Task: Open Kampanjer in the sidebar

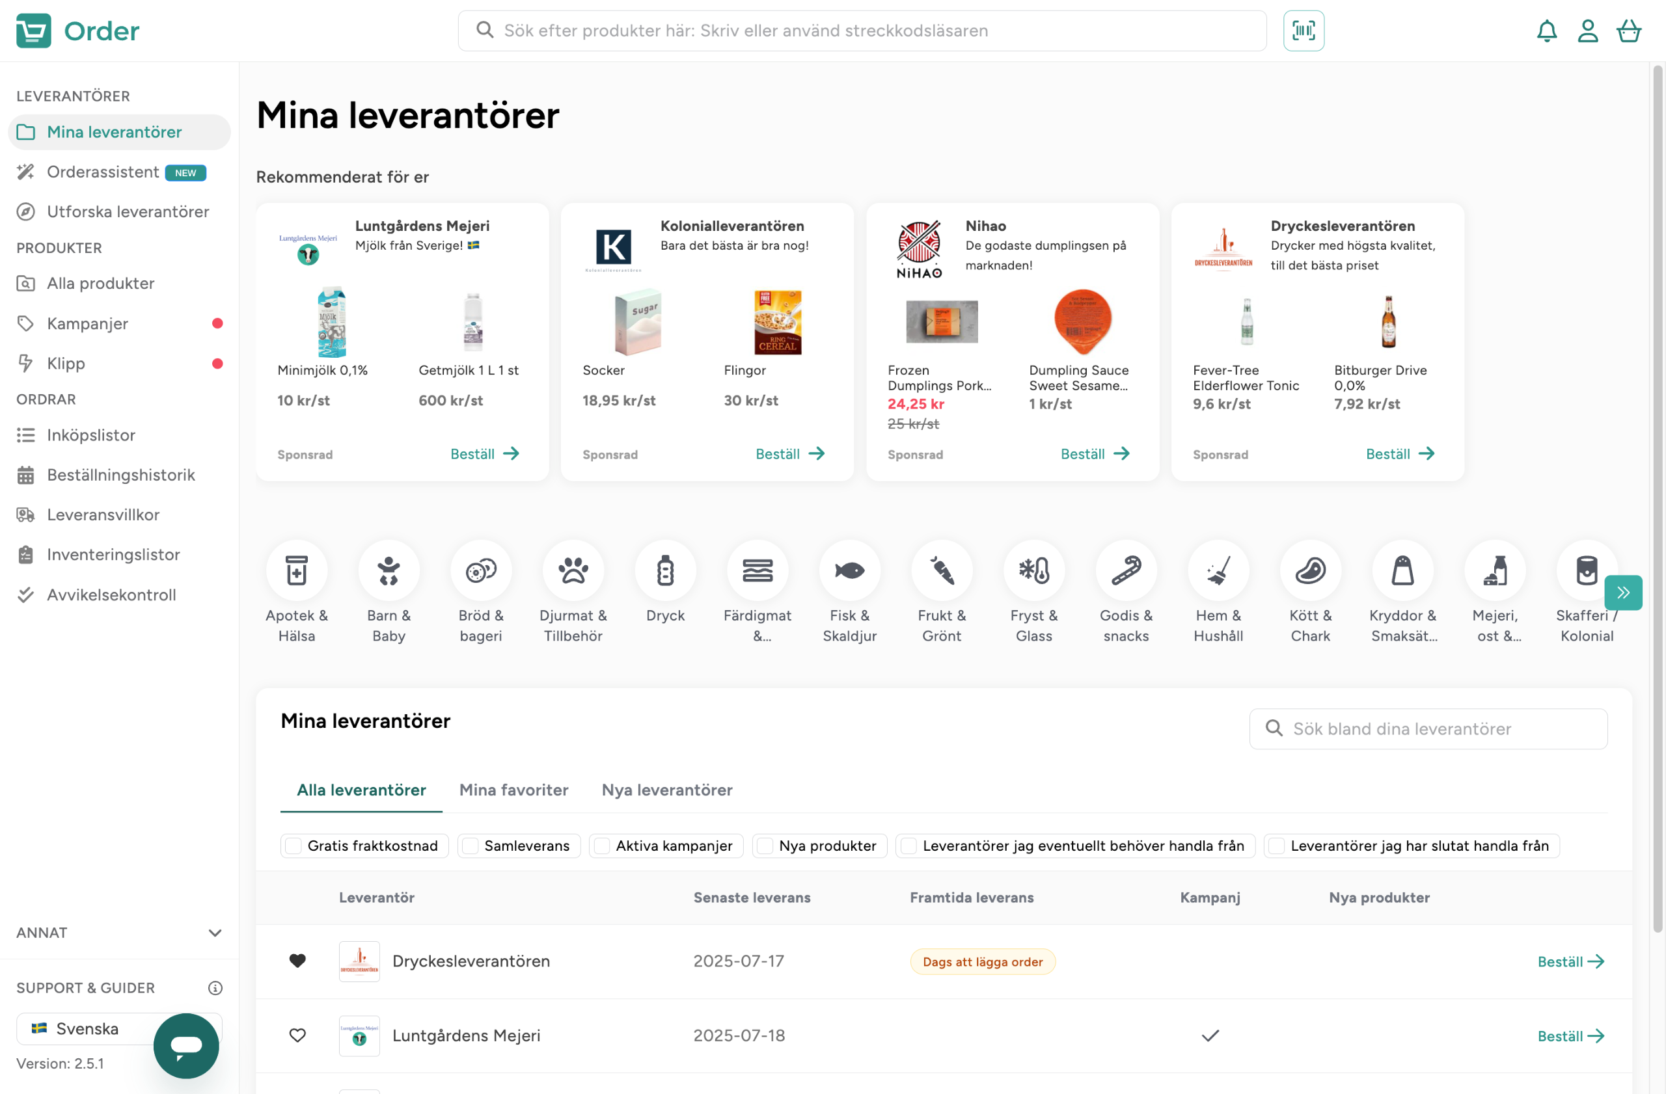Action: 87,323
